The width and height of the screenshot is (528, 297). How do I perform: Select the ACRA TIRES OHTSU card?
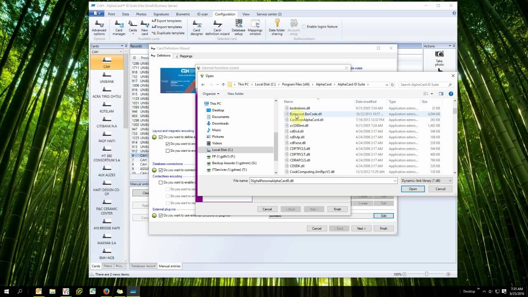107,92
